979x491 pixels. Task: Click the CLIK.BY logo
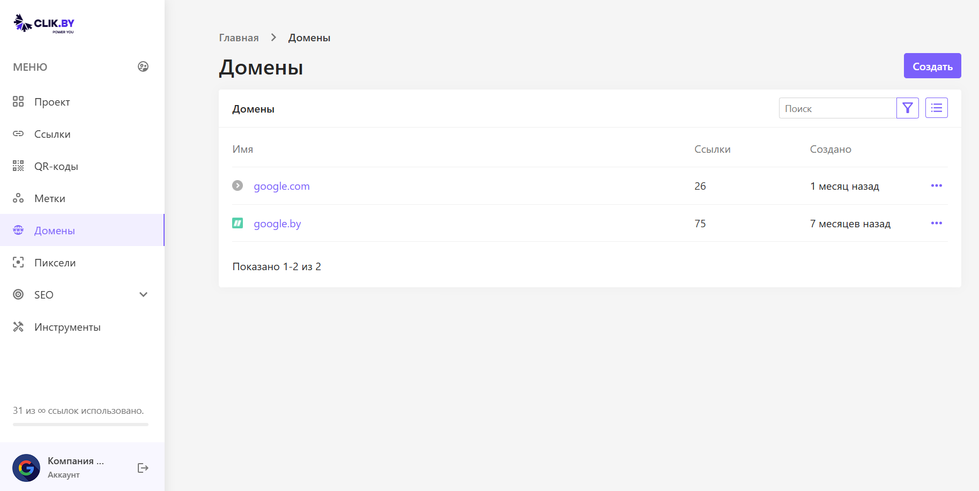(44, 24)
